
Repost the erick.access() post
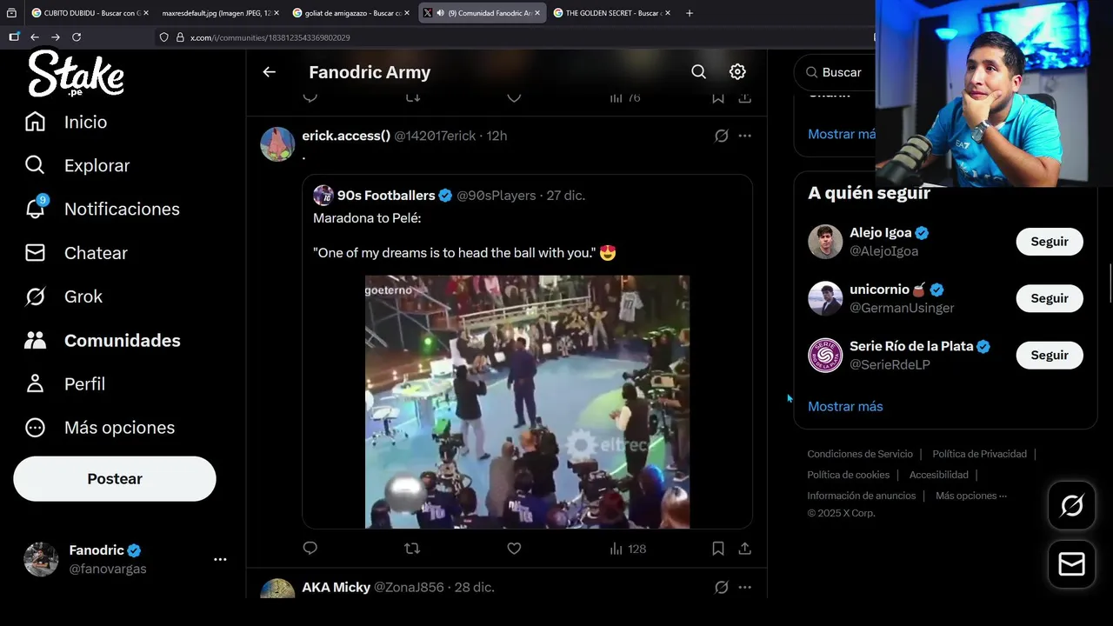(x=412, y=549)
